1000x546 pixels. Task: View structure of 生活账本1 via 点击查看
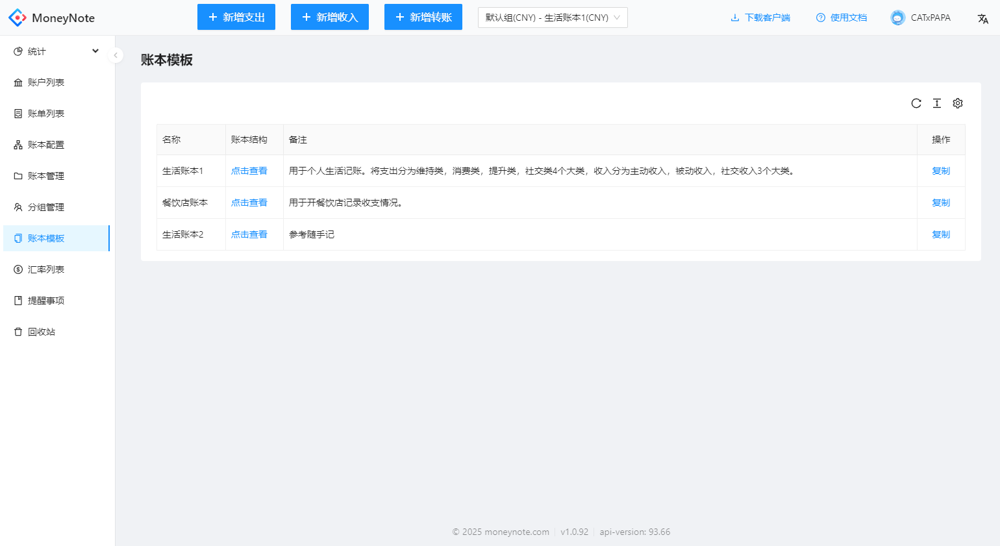(x=249, y=171)
